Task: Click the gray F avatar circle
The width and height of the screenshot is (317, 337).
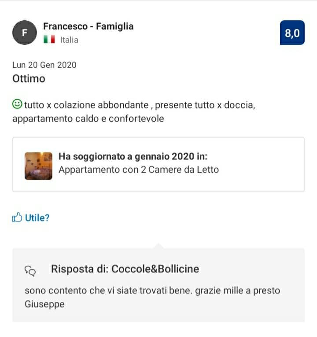Action: (25, 33)
